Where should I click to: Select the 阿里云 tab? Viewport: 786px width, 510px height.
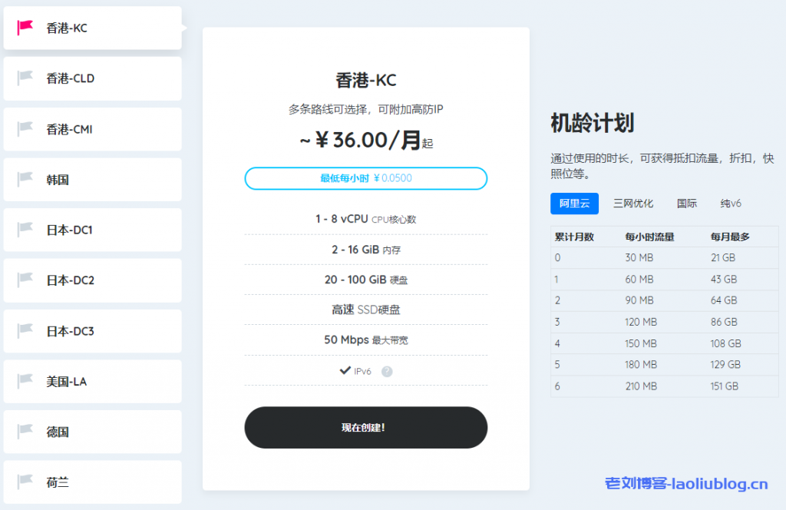point(573,203)
